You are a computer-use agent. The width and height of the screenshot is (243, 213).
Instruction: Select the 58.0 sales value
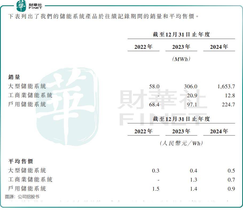[154, 86]
